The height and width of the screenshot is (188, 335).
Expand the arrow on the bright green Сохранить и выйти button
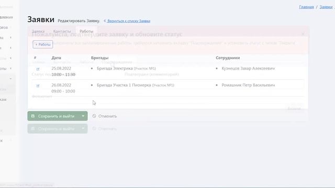pyautogui.click(x=83, y=116)
